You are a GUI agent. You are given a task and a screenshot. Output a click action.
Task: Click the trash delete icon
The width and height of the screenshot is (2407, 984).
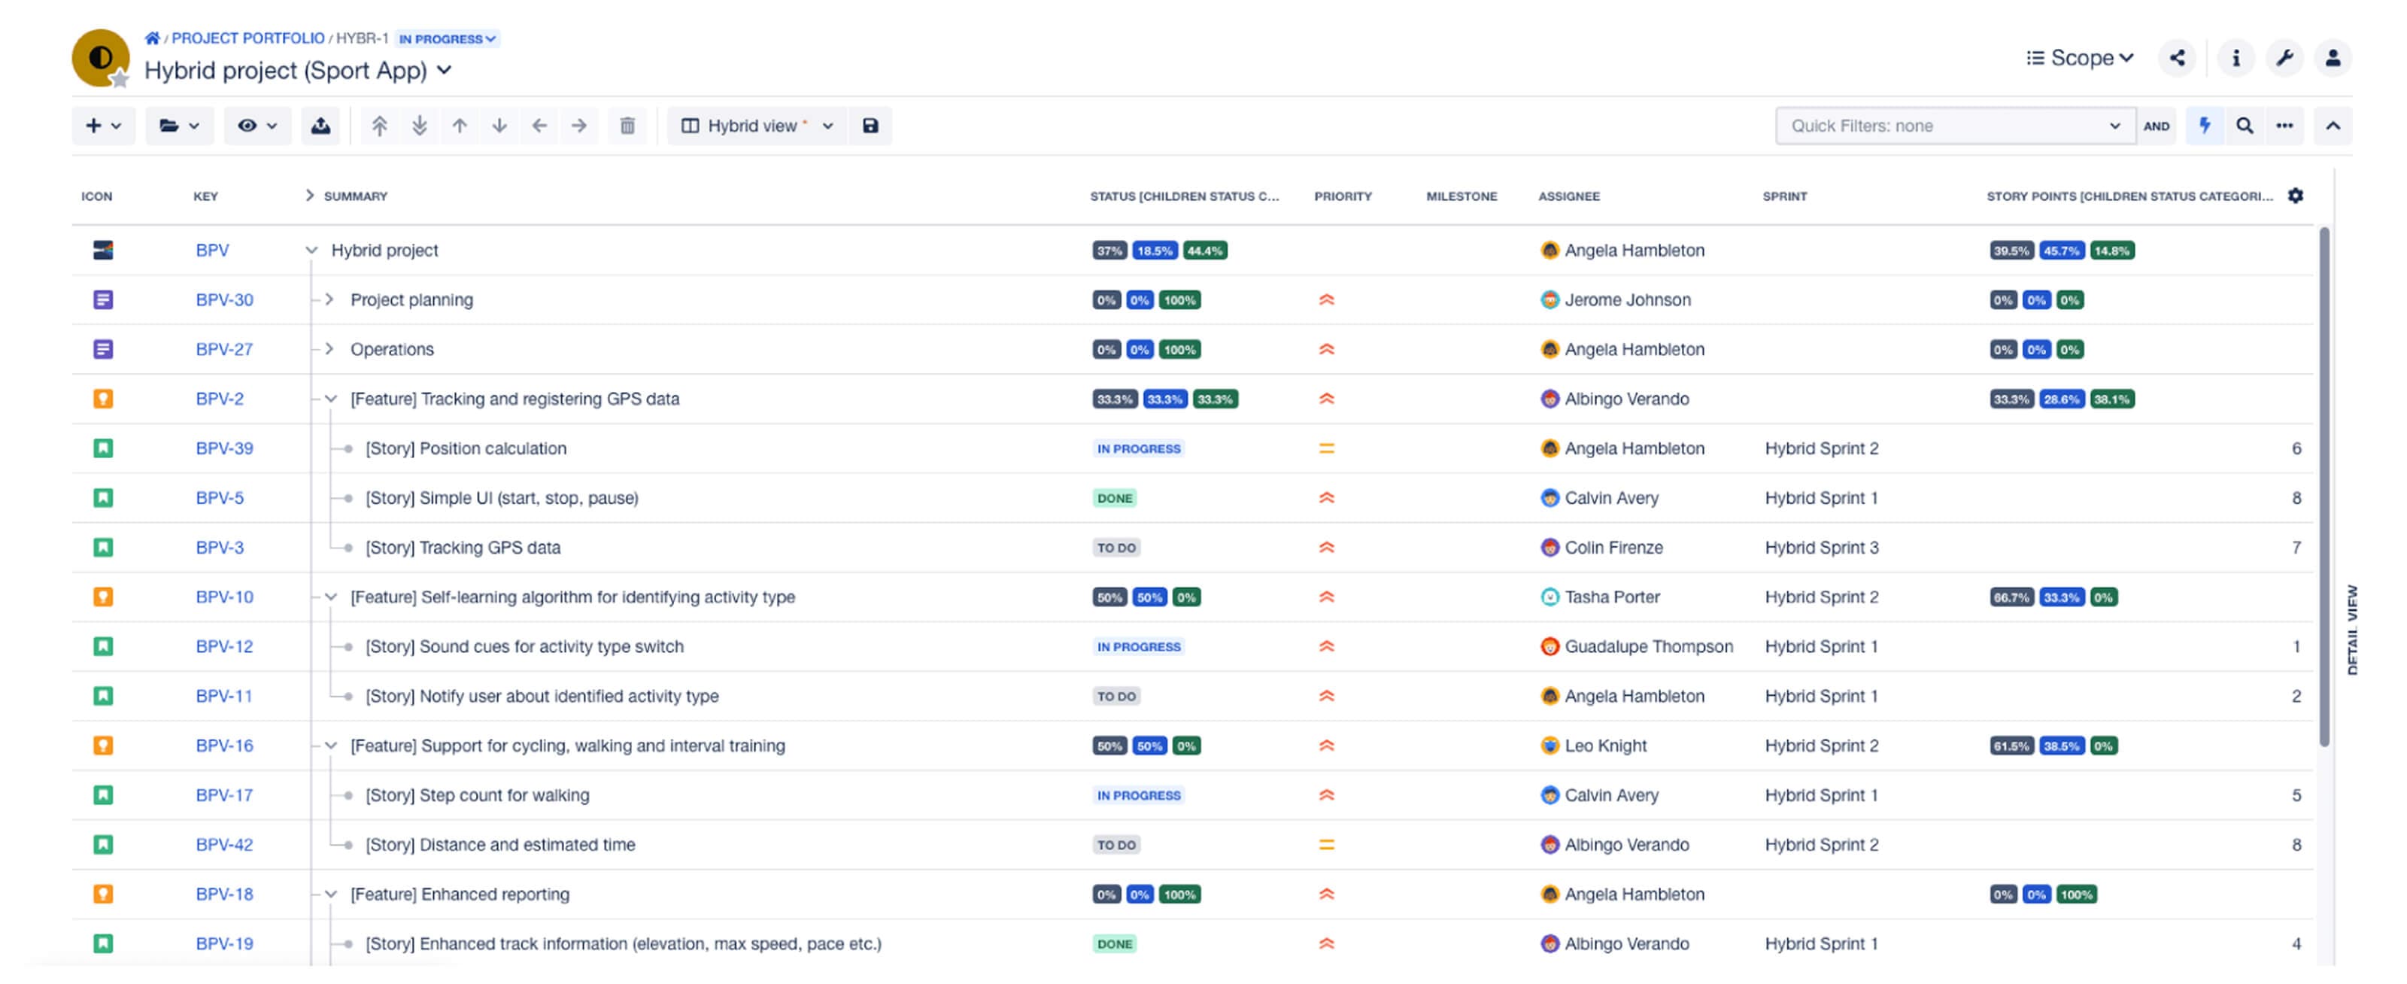click(628, 125)
